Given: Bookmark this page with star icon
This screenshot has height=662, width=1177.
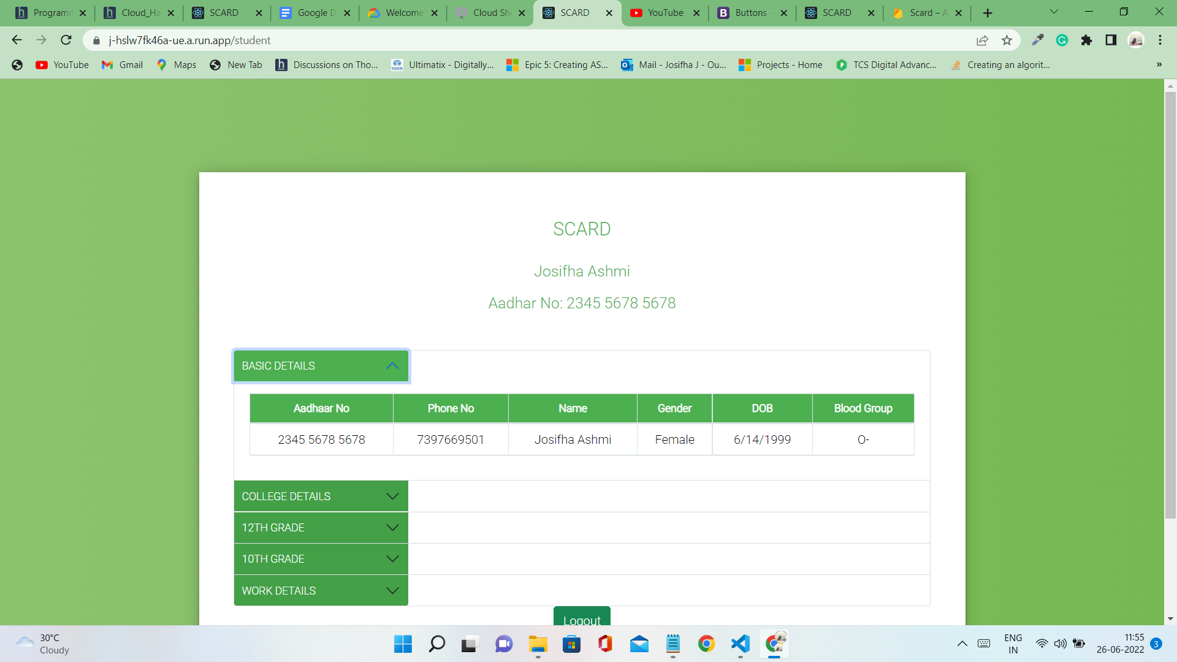Looking at the screenshot, I should tap(1007, 40).
